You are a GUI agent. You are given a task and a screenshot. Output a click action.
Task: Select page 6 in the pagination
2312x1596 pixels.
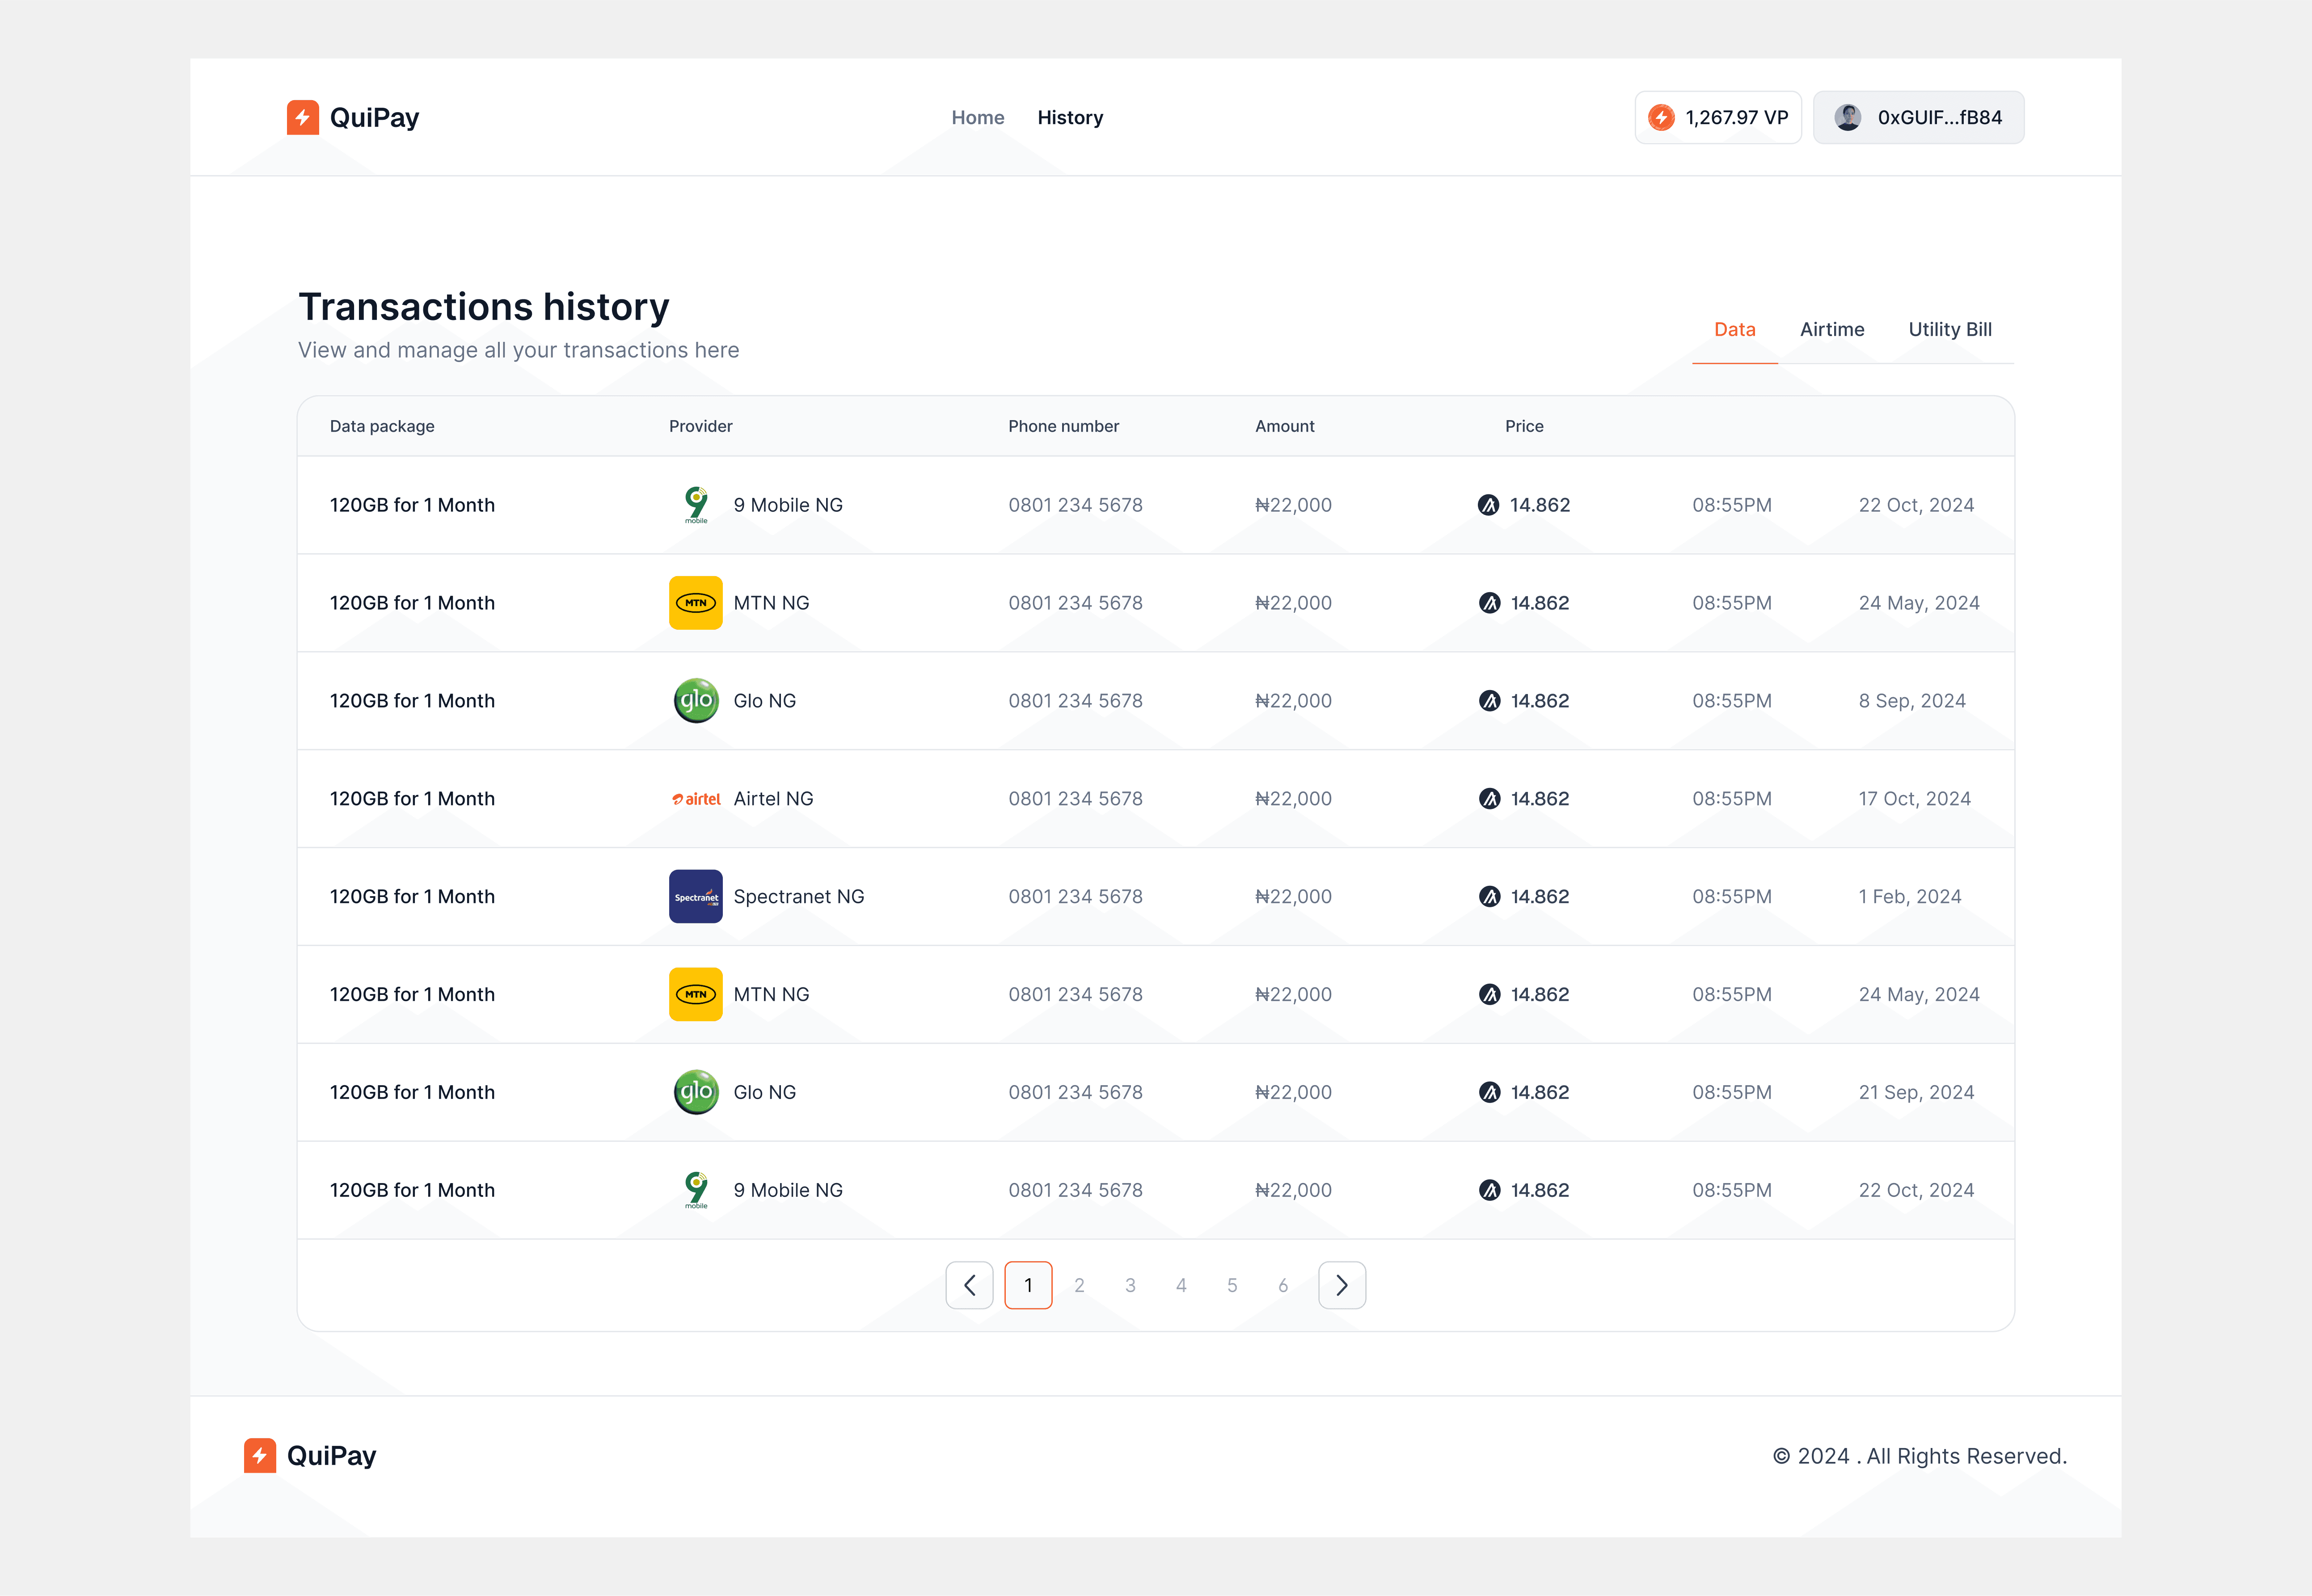point(1283,1285)
